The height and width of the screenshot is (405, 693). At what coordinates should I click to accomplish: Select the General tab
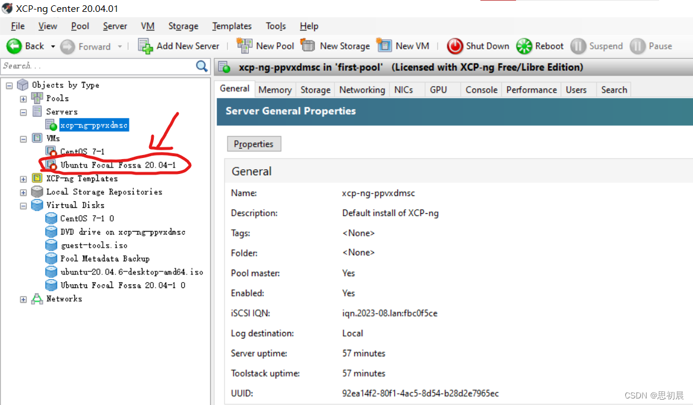235,88
